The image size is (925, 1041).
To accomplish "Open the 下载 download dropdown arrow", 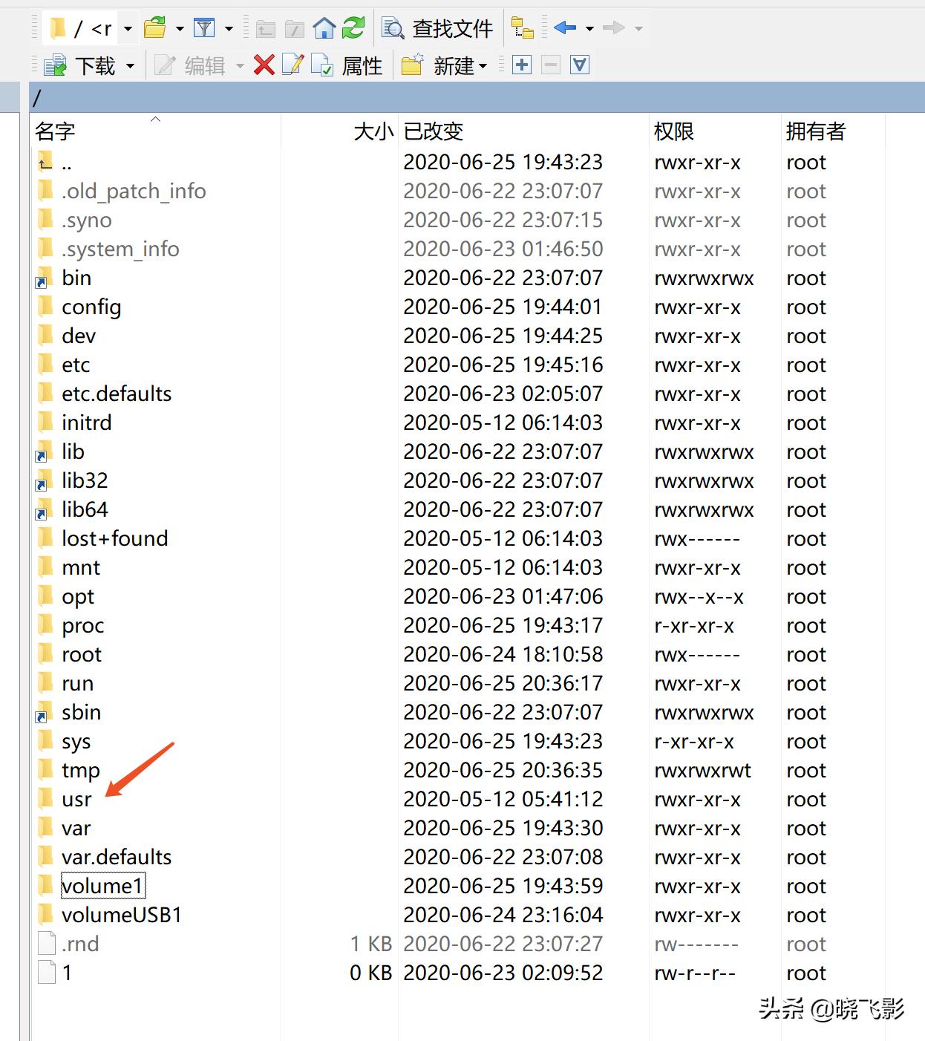I will coord(129,65).
